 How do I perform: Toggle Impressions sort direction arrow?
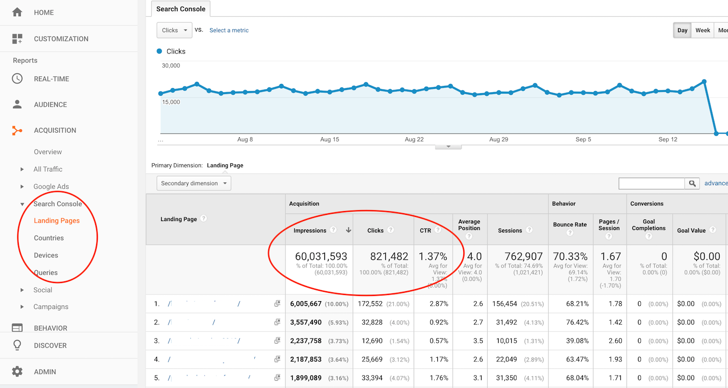pos(348,230)
